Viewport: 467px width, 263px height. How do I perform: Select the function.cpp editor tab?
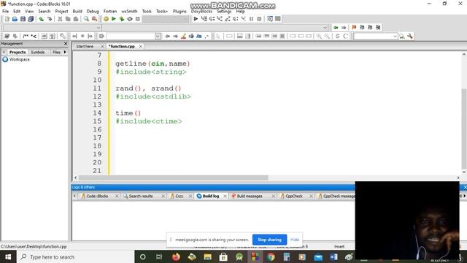(x=122, y=46)
